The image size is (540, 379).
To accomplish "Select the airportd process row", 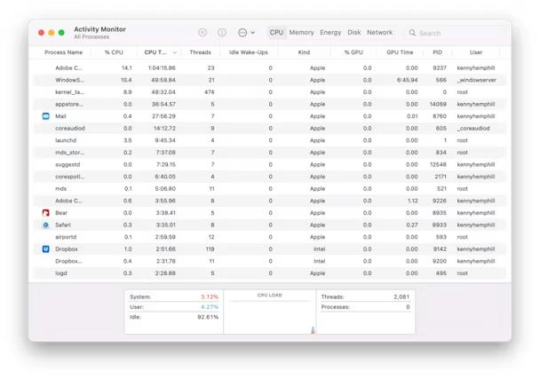I will coord(270,237).
